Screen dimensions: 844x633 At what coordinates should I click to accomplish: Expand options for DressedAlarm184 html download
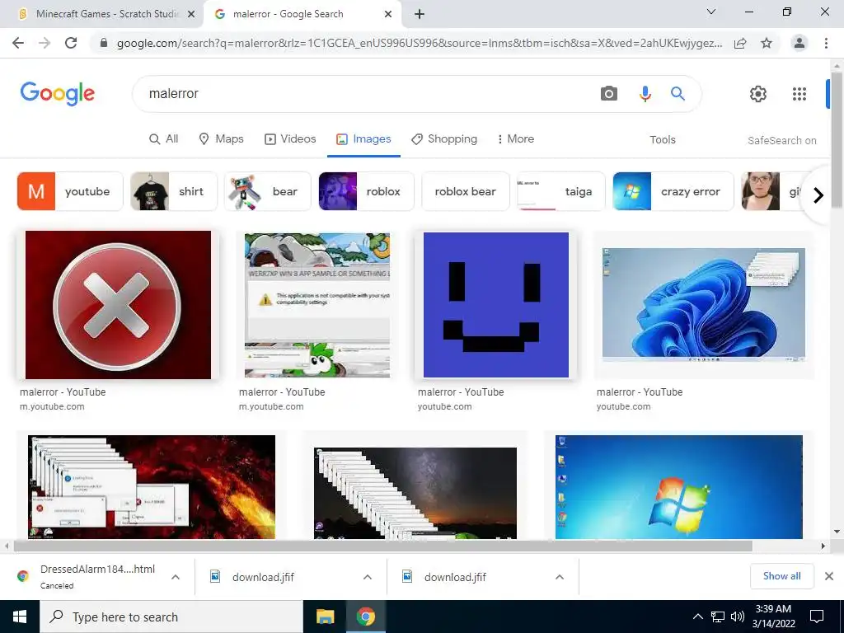click(176, 577)
